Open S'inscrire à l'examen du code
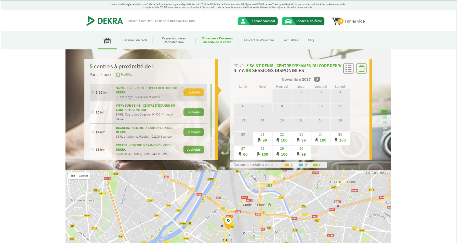 point(217,40)
